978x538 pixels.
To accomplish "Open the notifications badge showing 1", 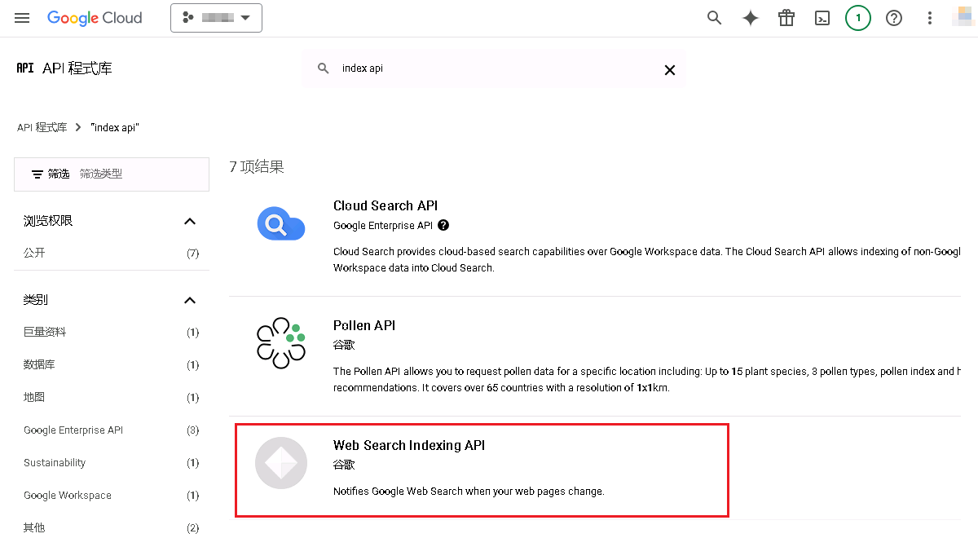I will [x=858, y=18].
